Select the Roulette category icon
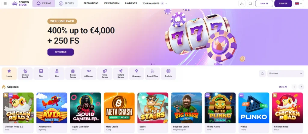 168,71
